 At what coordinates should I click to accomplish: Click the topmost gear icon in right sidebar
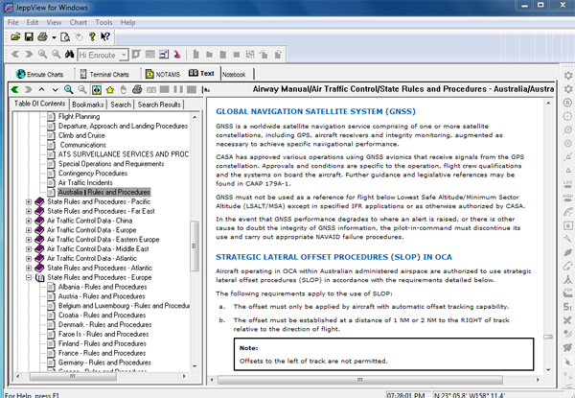[567, 75]
